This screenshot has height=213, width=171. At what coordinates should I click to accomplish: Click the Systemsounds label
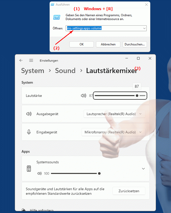48,162
